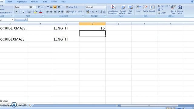Apply borders with the Borders icon
Image resolution: width=194 pixels, height=109 pixels.
click(29, 12)
